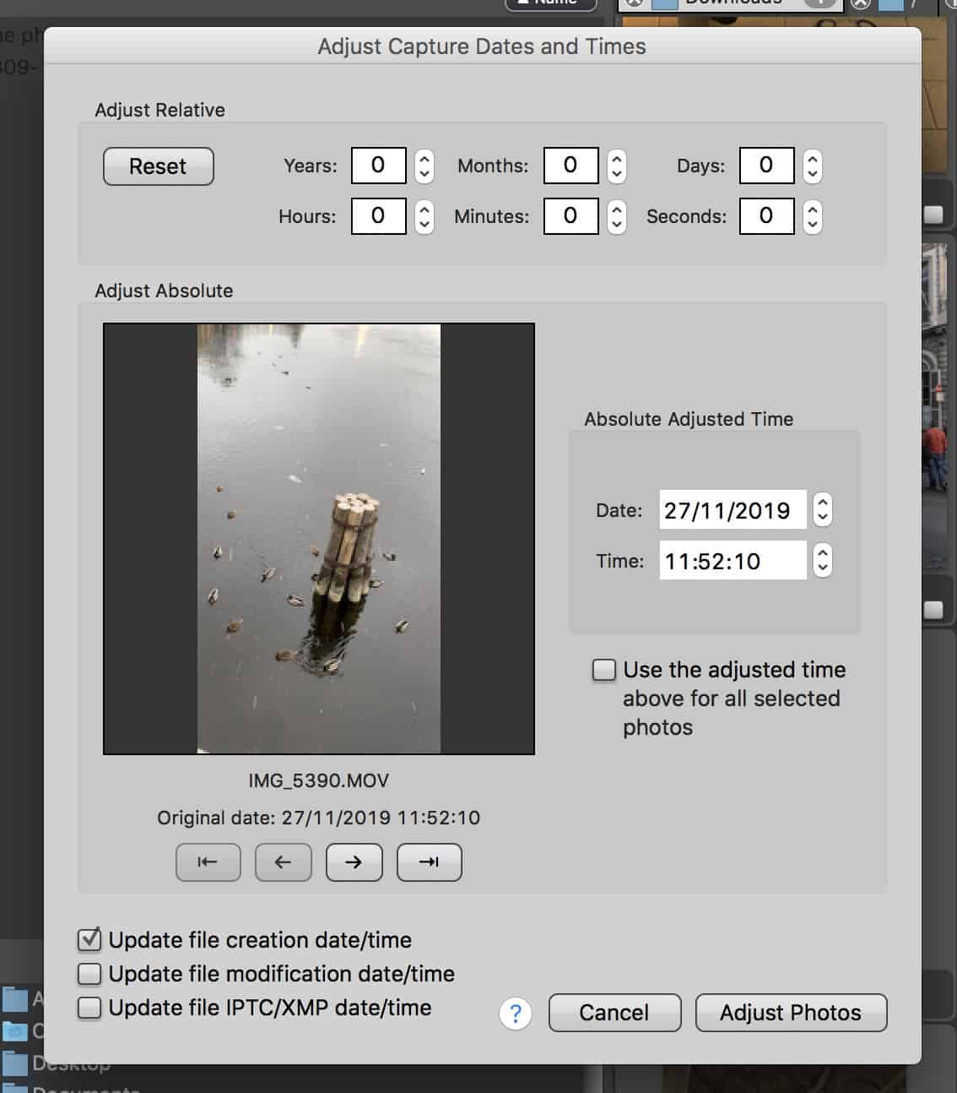Click the up arrow on the Date stepper
957x1093 pixels.
tap(821, 502)
